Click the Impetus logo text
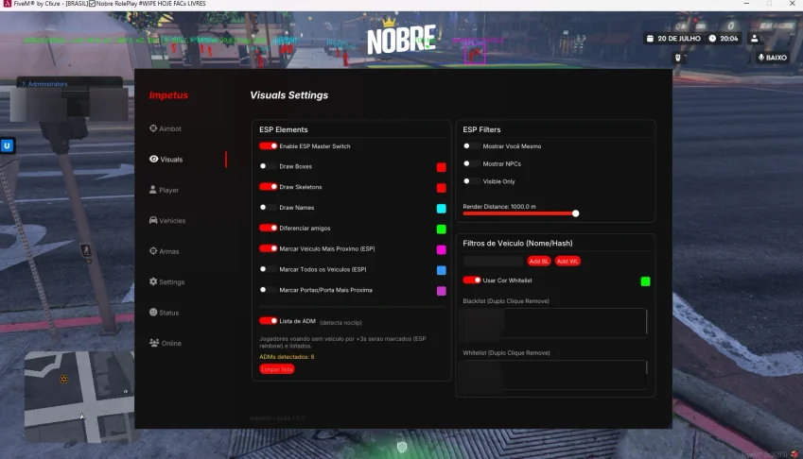The width and height of the screenshot is (803, 459). tap(168, 95)
